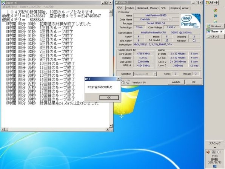Click the Code Name value Clarkdale
The width and height of the screenshot is (225, 169).
click(145, 19)
